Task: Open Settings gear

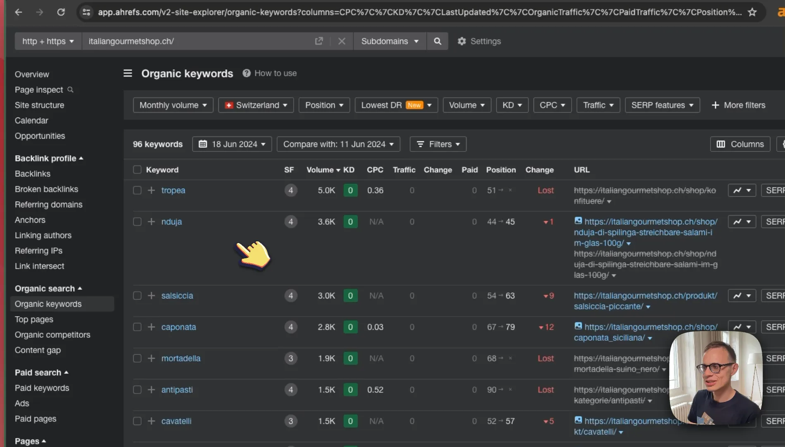Action: pyautogui.click(x=479, y=41)
